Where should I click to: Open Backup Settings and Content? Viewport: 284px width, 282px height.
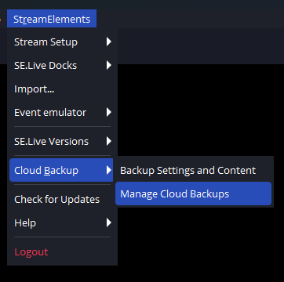point(194,170)
